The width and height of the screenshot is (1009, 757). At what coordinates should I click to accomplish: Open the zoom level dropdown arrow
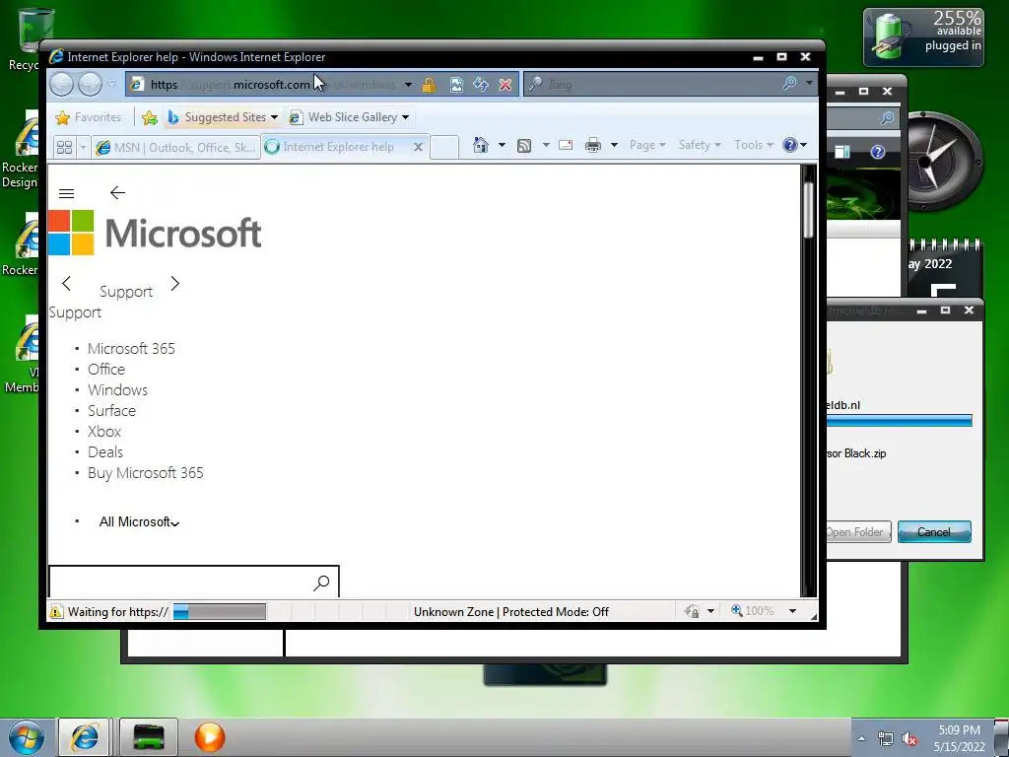[793, 611]
